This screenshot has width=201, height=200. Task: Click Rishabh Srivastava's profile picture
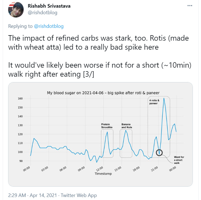click(16, 10)
